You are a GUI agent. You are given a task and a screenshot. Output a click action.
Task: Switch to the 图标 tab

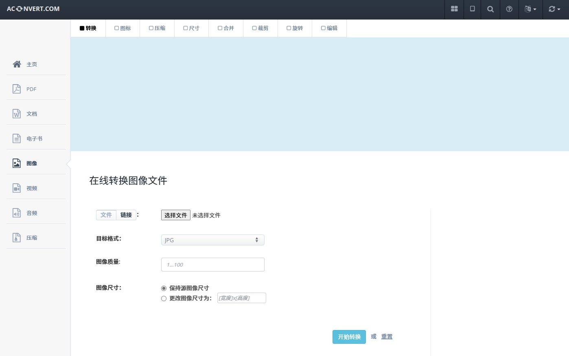tap(123, 28)
